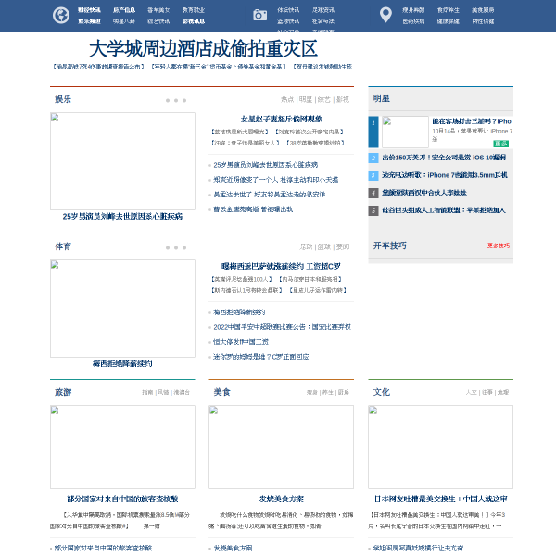Select third carousel dot in 体育 section
Viewport: 556px width, 556px height.
pos(184,247)
